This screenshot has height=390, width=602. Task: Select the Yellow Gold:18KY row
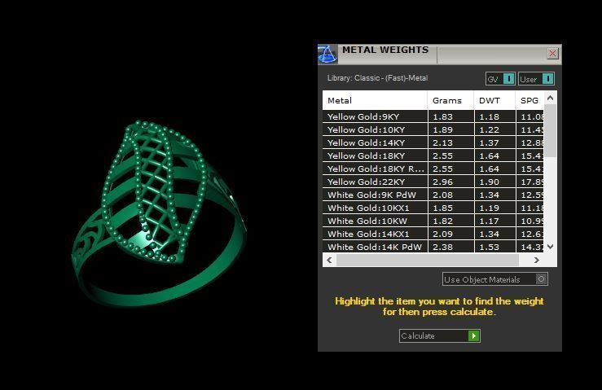433,156
